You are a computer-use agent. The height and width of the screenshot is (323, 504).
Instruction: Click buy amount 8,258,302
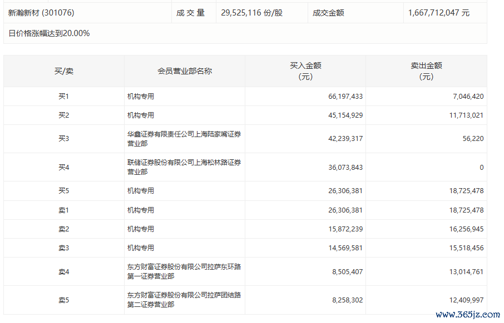pyautogui.click(x=348, y=300)
